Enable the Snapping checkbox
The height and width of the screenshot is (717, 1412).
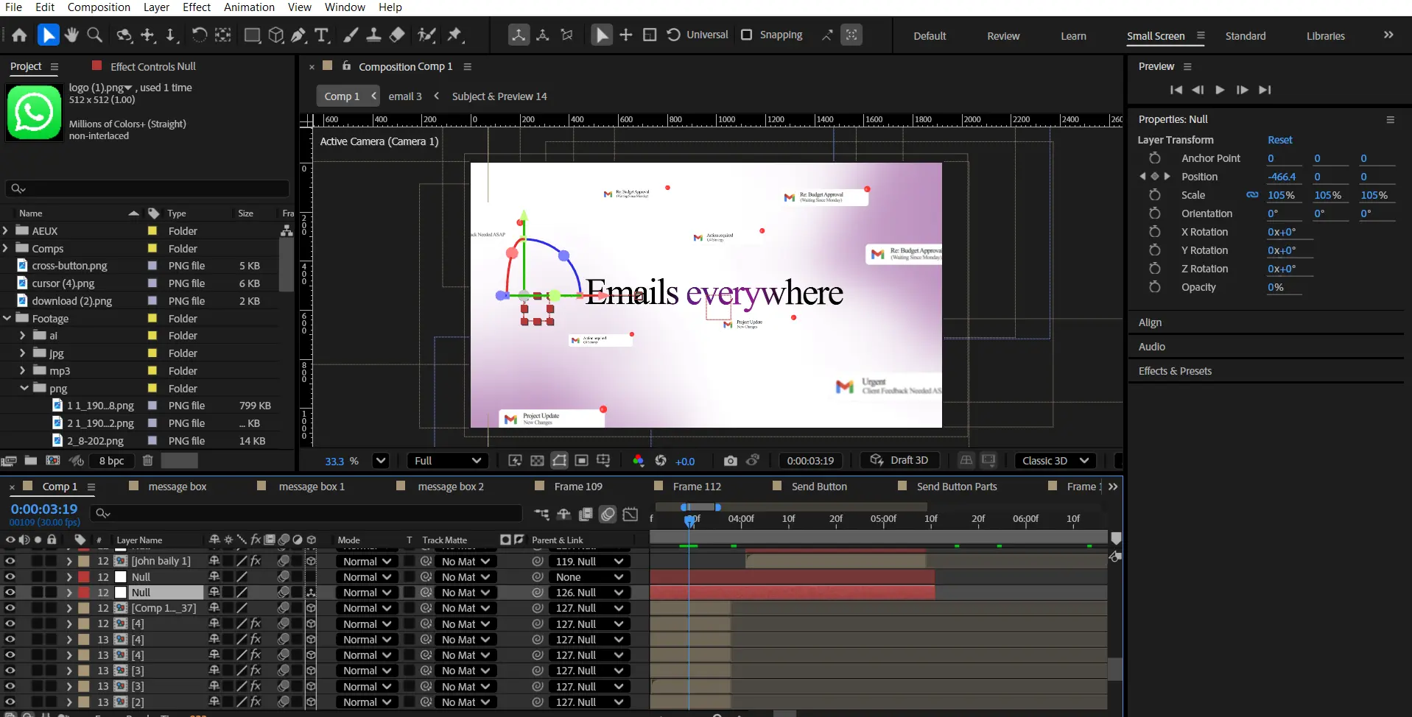[x=747, y=35]
